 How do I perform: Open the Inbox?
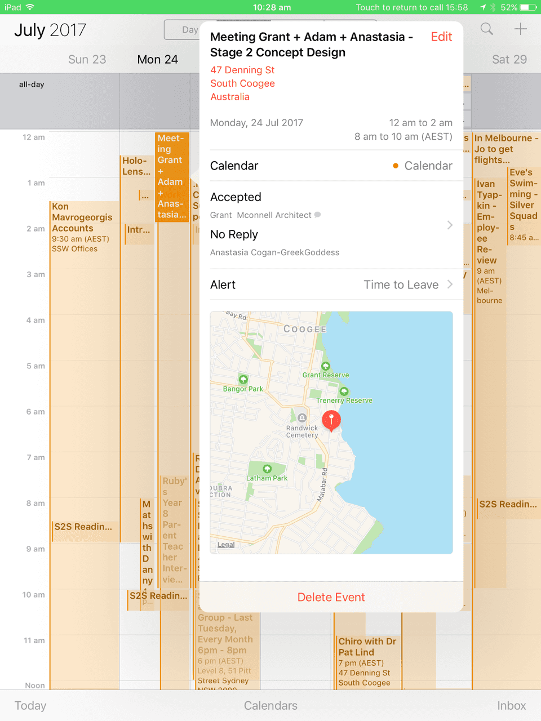coord(511,706)
